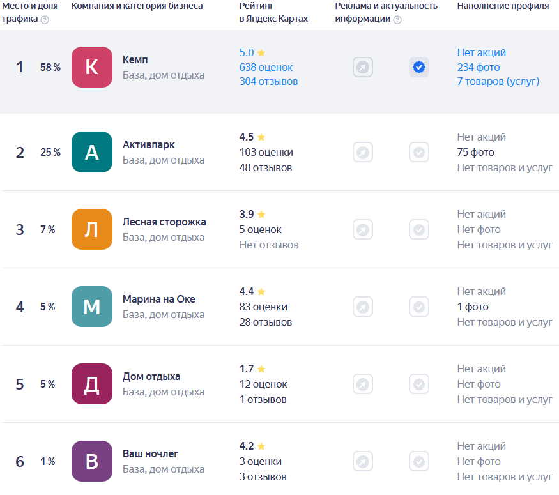Click '48 отзывов' text

[x=266, y=168]
